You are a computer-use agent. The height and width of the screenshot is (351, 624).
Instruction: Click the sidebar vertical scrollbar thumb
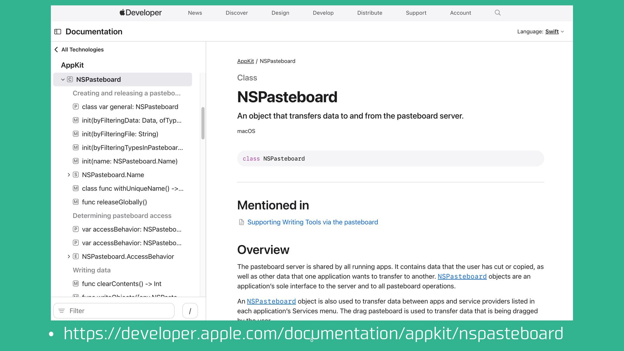point(203,123)
